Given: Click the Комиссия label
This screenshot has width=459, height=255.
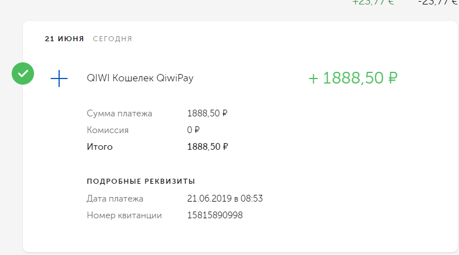Looking at the screenshot, I should click(x=108, y=130).
